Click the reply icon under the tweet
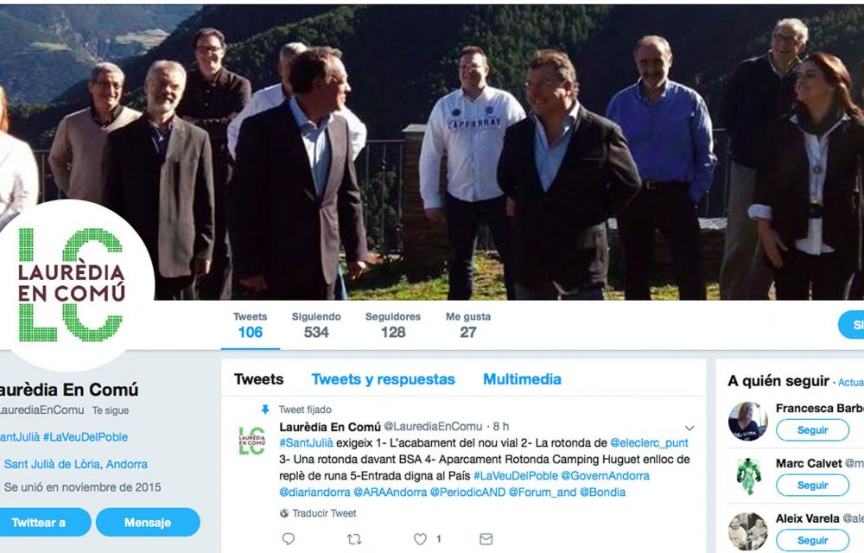864x553 pixels. click(289, 538)
